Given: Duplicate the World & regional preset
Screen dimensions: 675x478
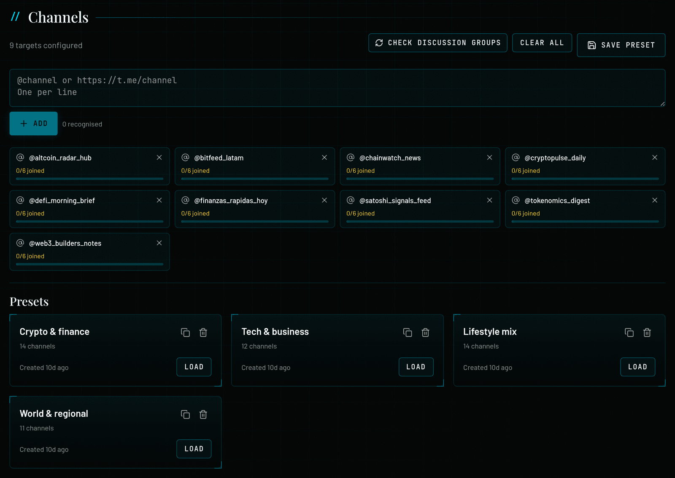Looking at the screenshot, I should click(185, 414).
